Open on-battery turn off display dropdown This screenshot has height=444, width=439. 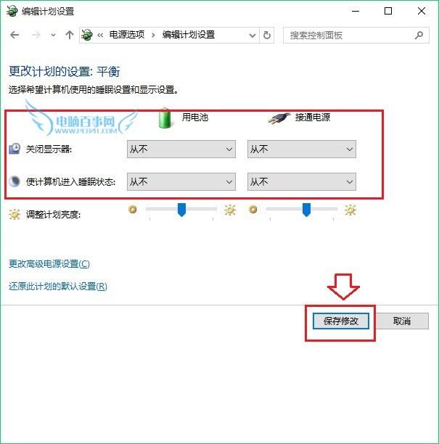[181, 149]
